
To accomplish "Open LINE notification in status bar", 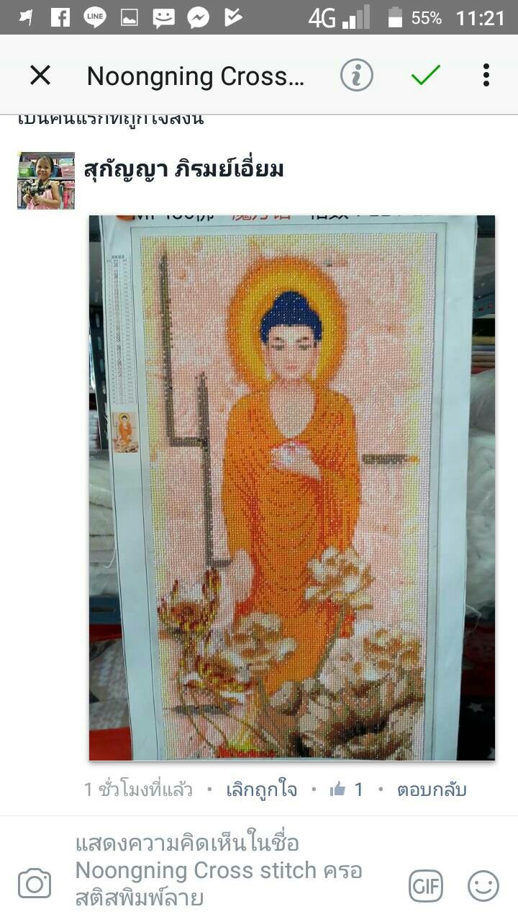I will tap(95, 17).
